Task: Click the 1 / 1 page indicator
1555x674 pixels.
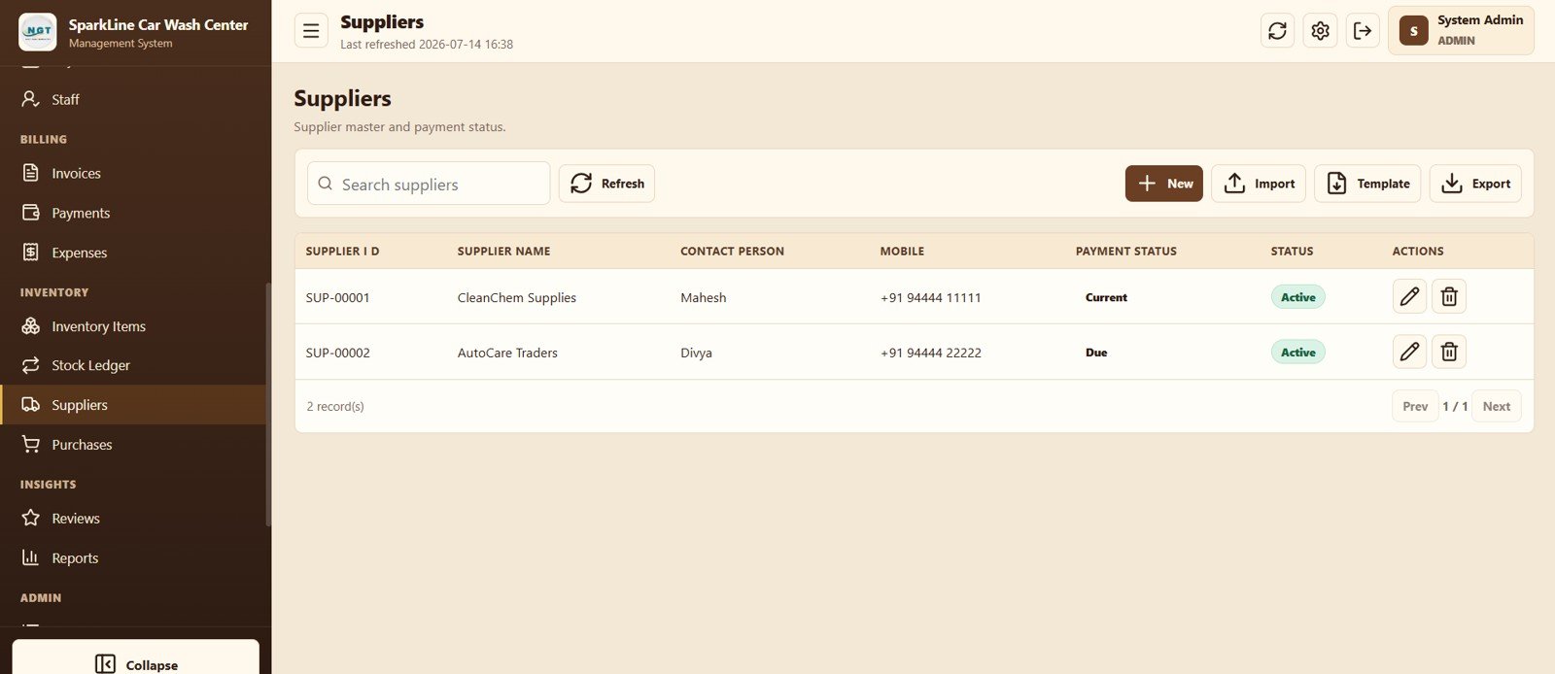Action: 1455,406
